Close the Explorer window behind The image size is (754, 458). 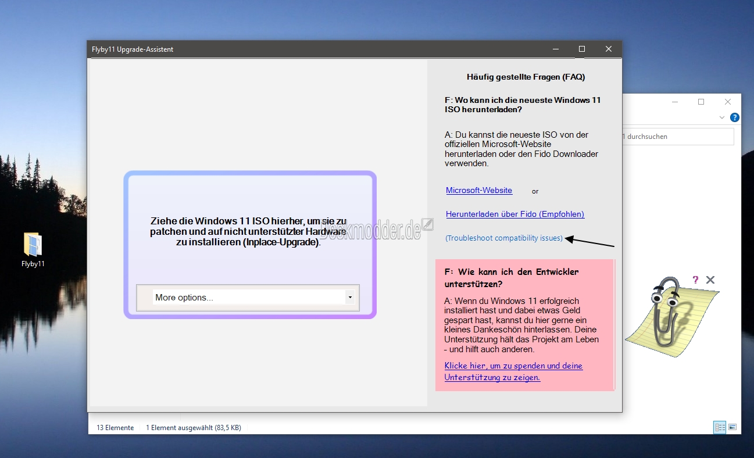pos(728,102)
